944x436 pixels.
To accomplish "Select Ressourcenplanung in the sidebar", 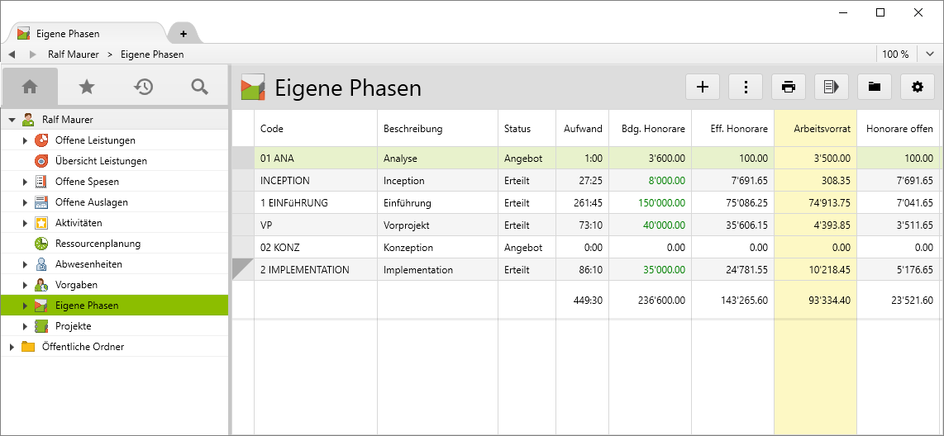I will point(98,244).
